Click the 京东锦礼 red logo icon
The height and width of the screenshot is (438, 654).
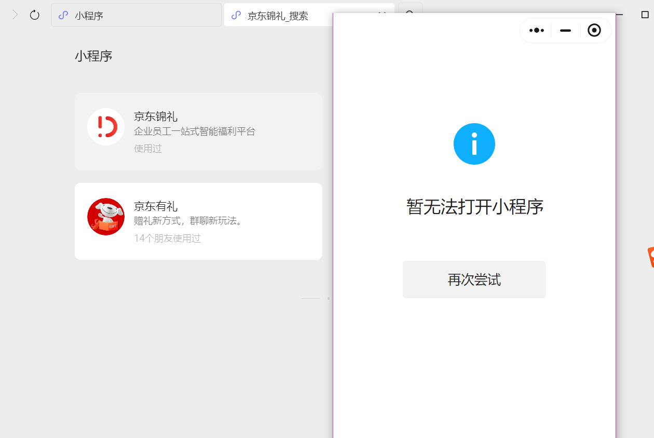[x=106, y=127]
